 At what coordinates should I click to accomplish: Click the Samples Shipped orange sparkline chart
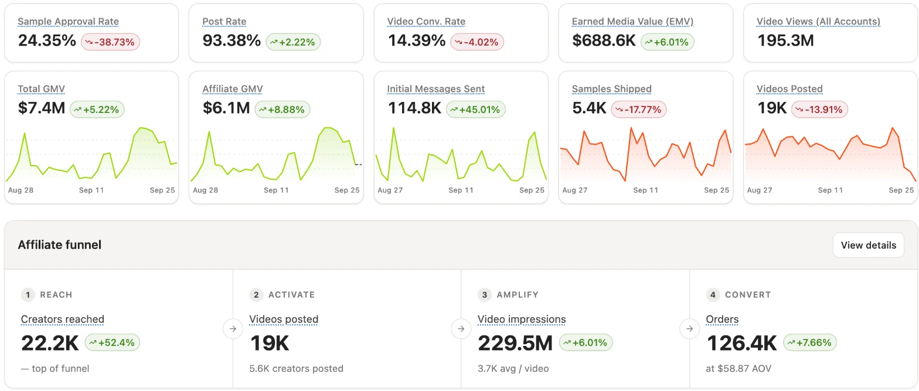pos(645,154)
